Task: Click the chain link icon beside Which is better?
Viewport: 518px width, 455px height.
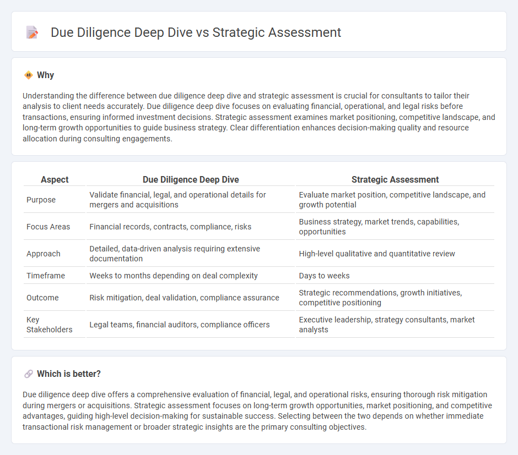Action: tap(29, 374)
